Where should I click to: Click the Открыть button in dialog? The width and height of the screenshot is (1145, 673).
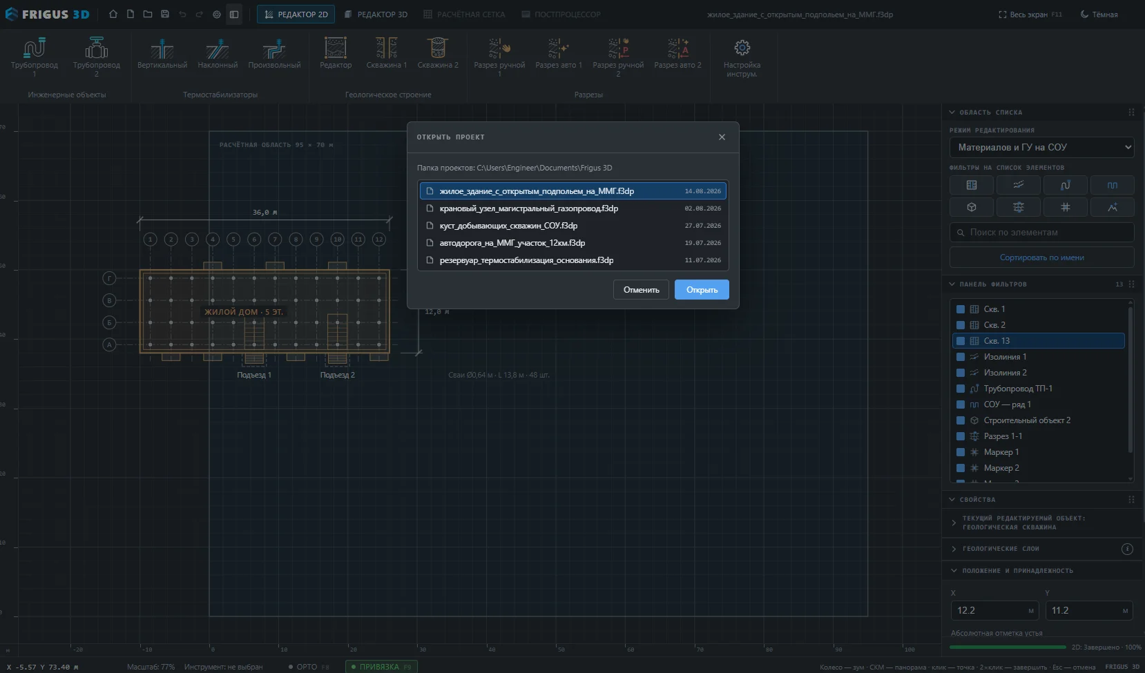click(702, 290)
